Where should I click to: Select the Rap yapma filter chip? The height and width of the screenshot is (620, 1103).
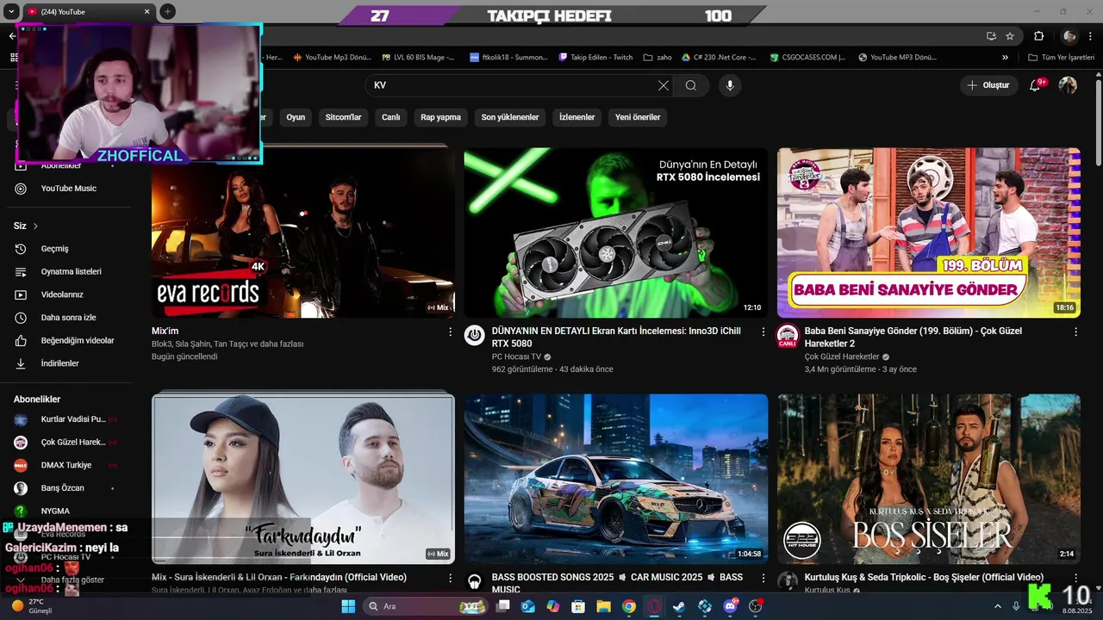[440, 117]
